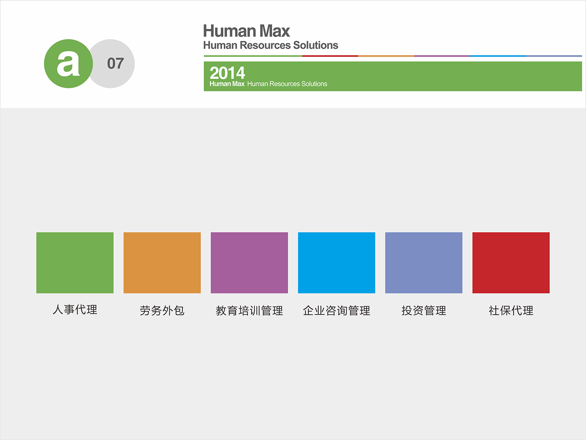Click the white Human Max Human Resources Solutions banner line
The image size is (586, 440).
tap(268, 84)
